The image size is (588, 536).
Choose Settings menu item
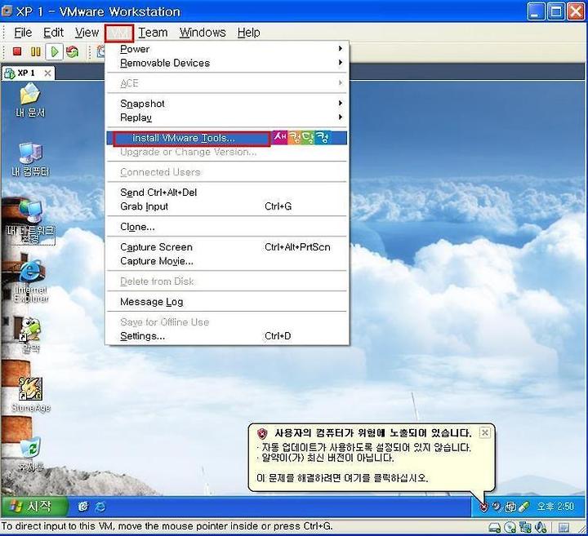coord(227,335)
